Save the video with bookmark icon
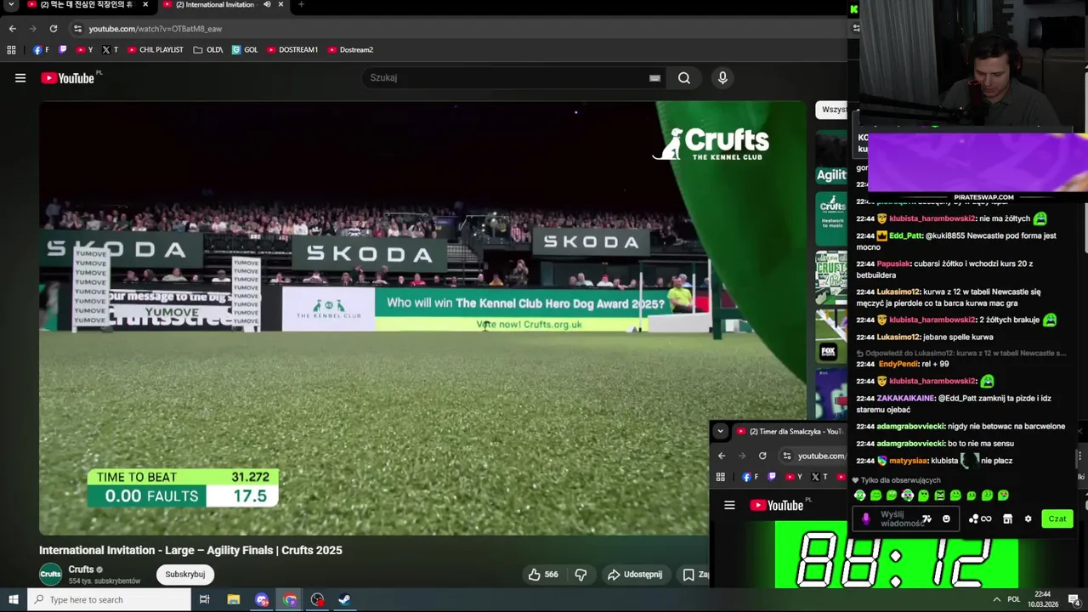The image size is (1088, 612). click(x=688, y=575)
